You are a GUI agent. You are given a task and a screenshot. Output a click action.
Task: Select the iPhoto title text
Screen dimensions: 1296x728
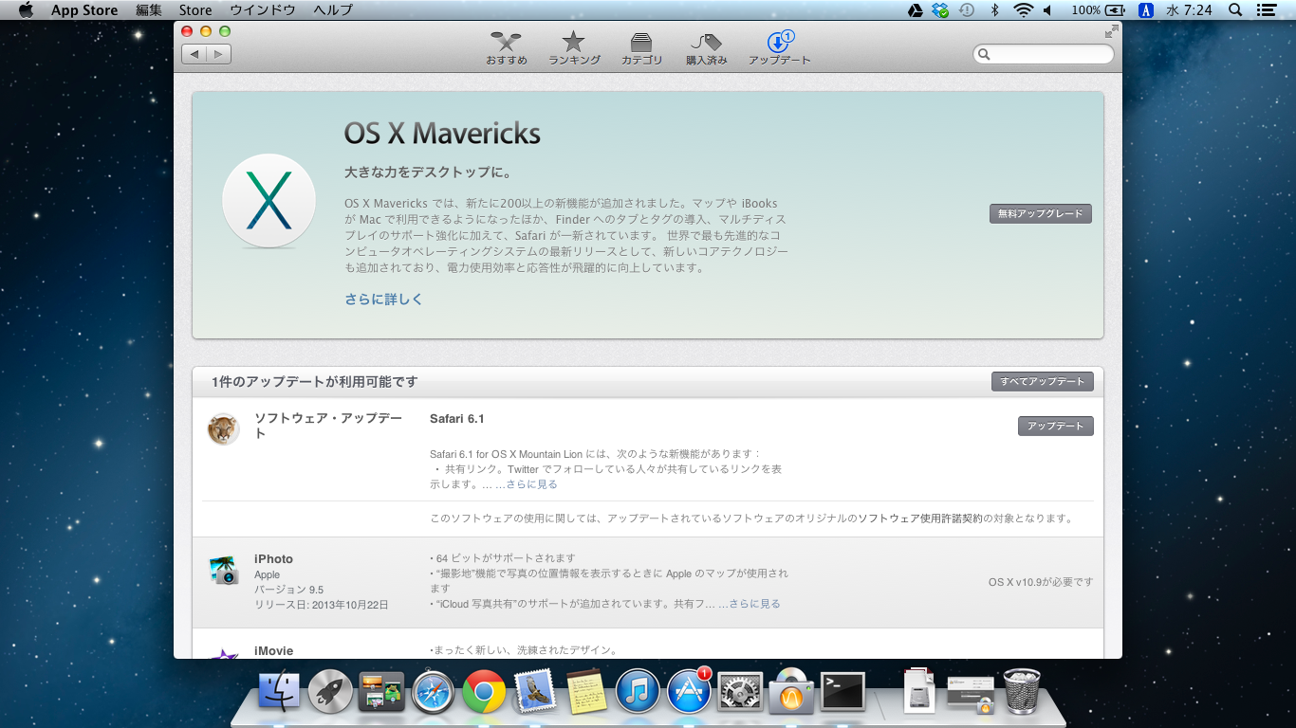click(x=273, y=559)
